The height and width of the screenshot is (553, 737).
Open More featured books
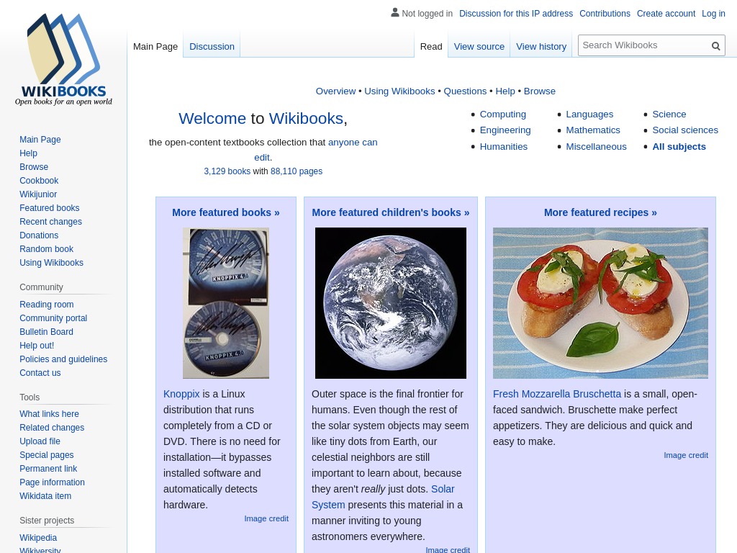[x=225, y=212]
